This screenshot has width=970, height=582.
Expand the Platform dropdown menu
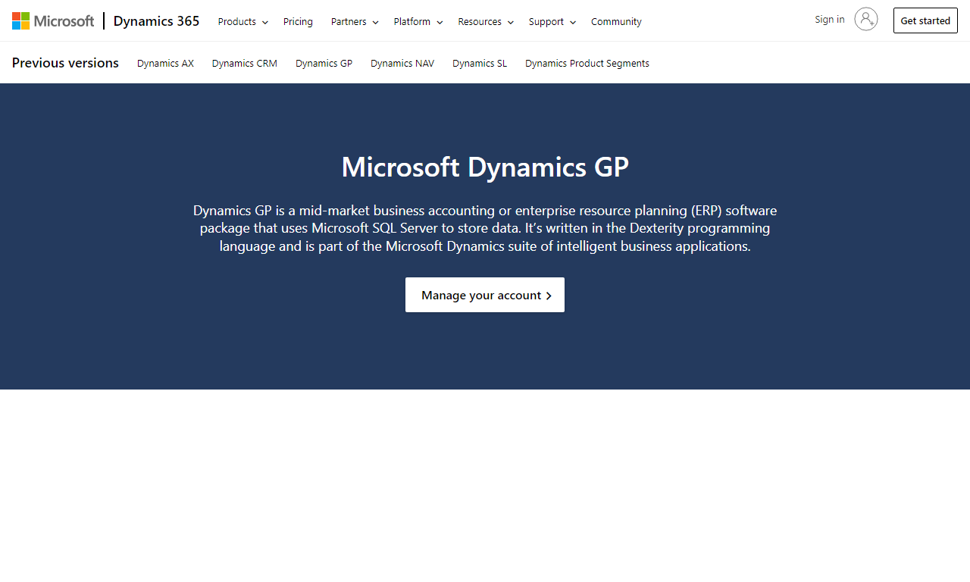click(418, 21)
